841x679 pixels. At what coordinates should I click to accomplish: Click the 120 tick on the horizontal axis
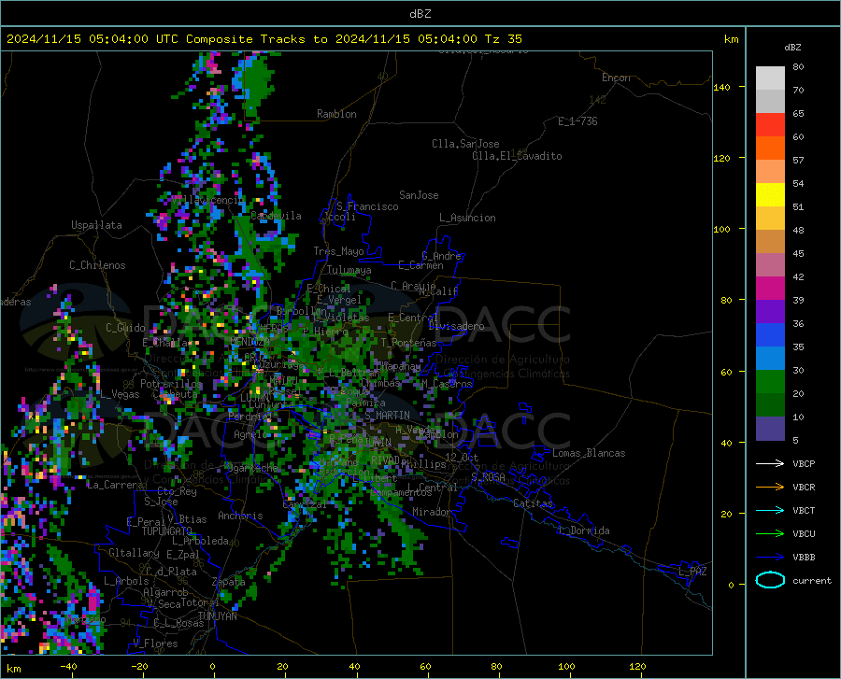(x=637, y=666)
